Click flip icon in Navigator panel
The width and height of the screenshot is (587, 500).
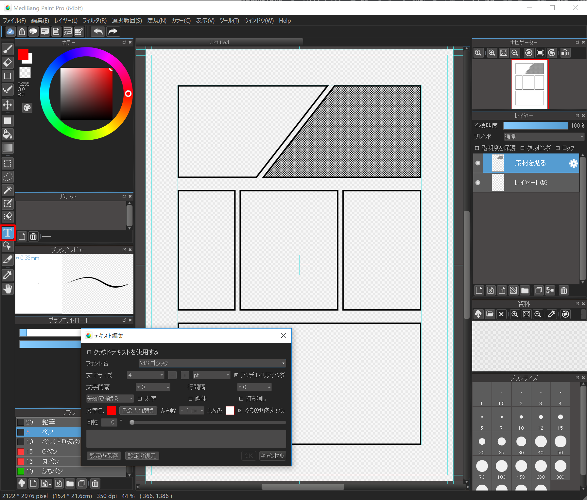pyautogui.click(x=565, y=53)
